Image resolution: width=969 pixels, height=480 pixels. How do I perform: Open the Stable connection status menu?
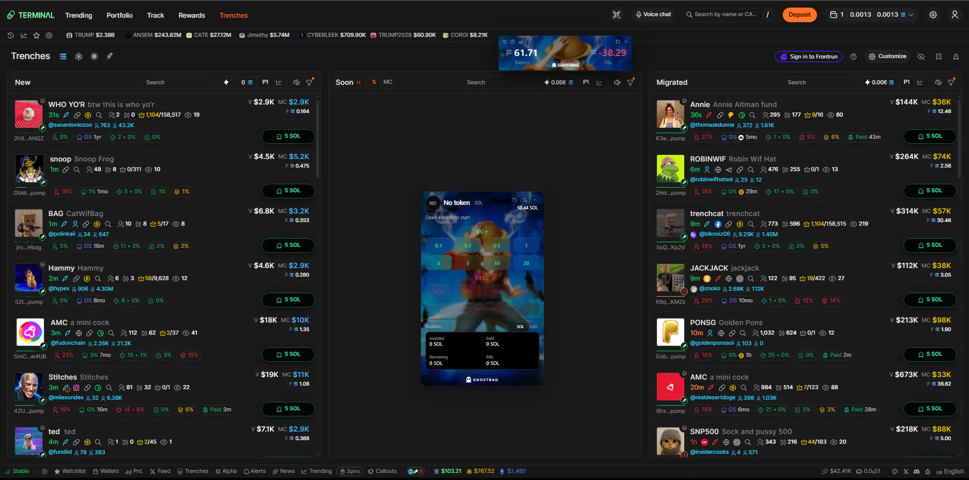pyautogui.click(x=17, y=471)
